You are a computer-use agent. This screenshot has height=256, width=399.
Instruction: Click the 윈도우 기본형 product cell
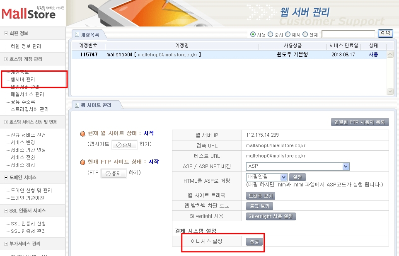pos(293,54)
